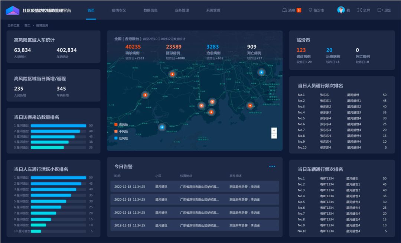This screenshot has width=401, height=243.
Task: Open the user avatar profile
Action: click(341, 10)
